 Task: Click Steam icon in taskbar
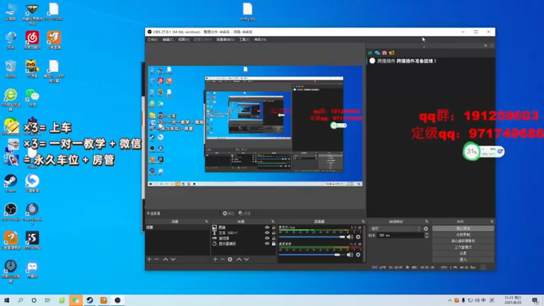coord(90,300)
